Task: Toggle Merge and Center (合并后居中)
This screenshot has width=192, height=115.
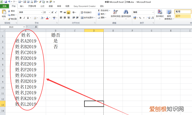Action: pos(87,18)
